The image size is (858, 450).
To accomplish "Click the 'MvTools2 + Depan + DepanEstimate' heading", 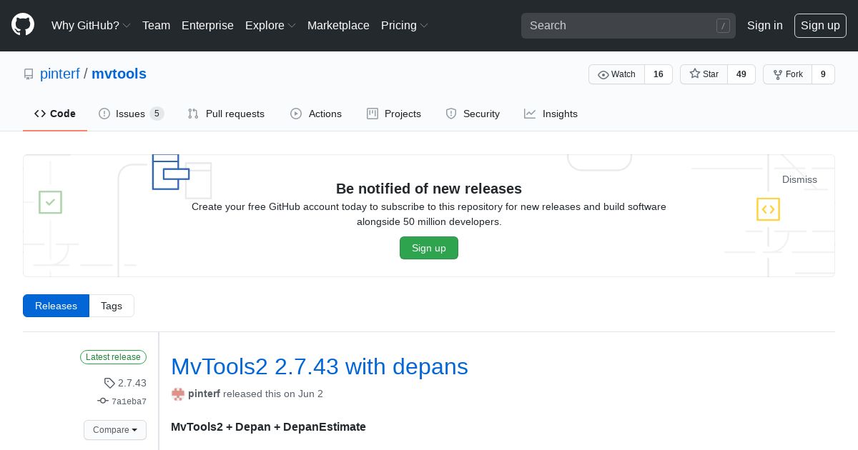I will click(x=268, y=426).
